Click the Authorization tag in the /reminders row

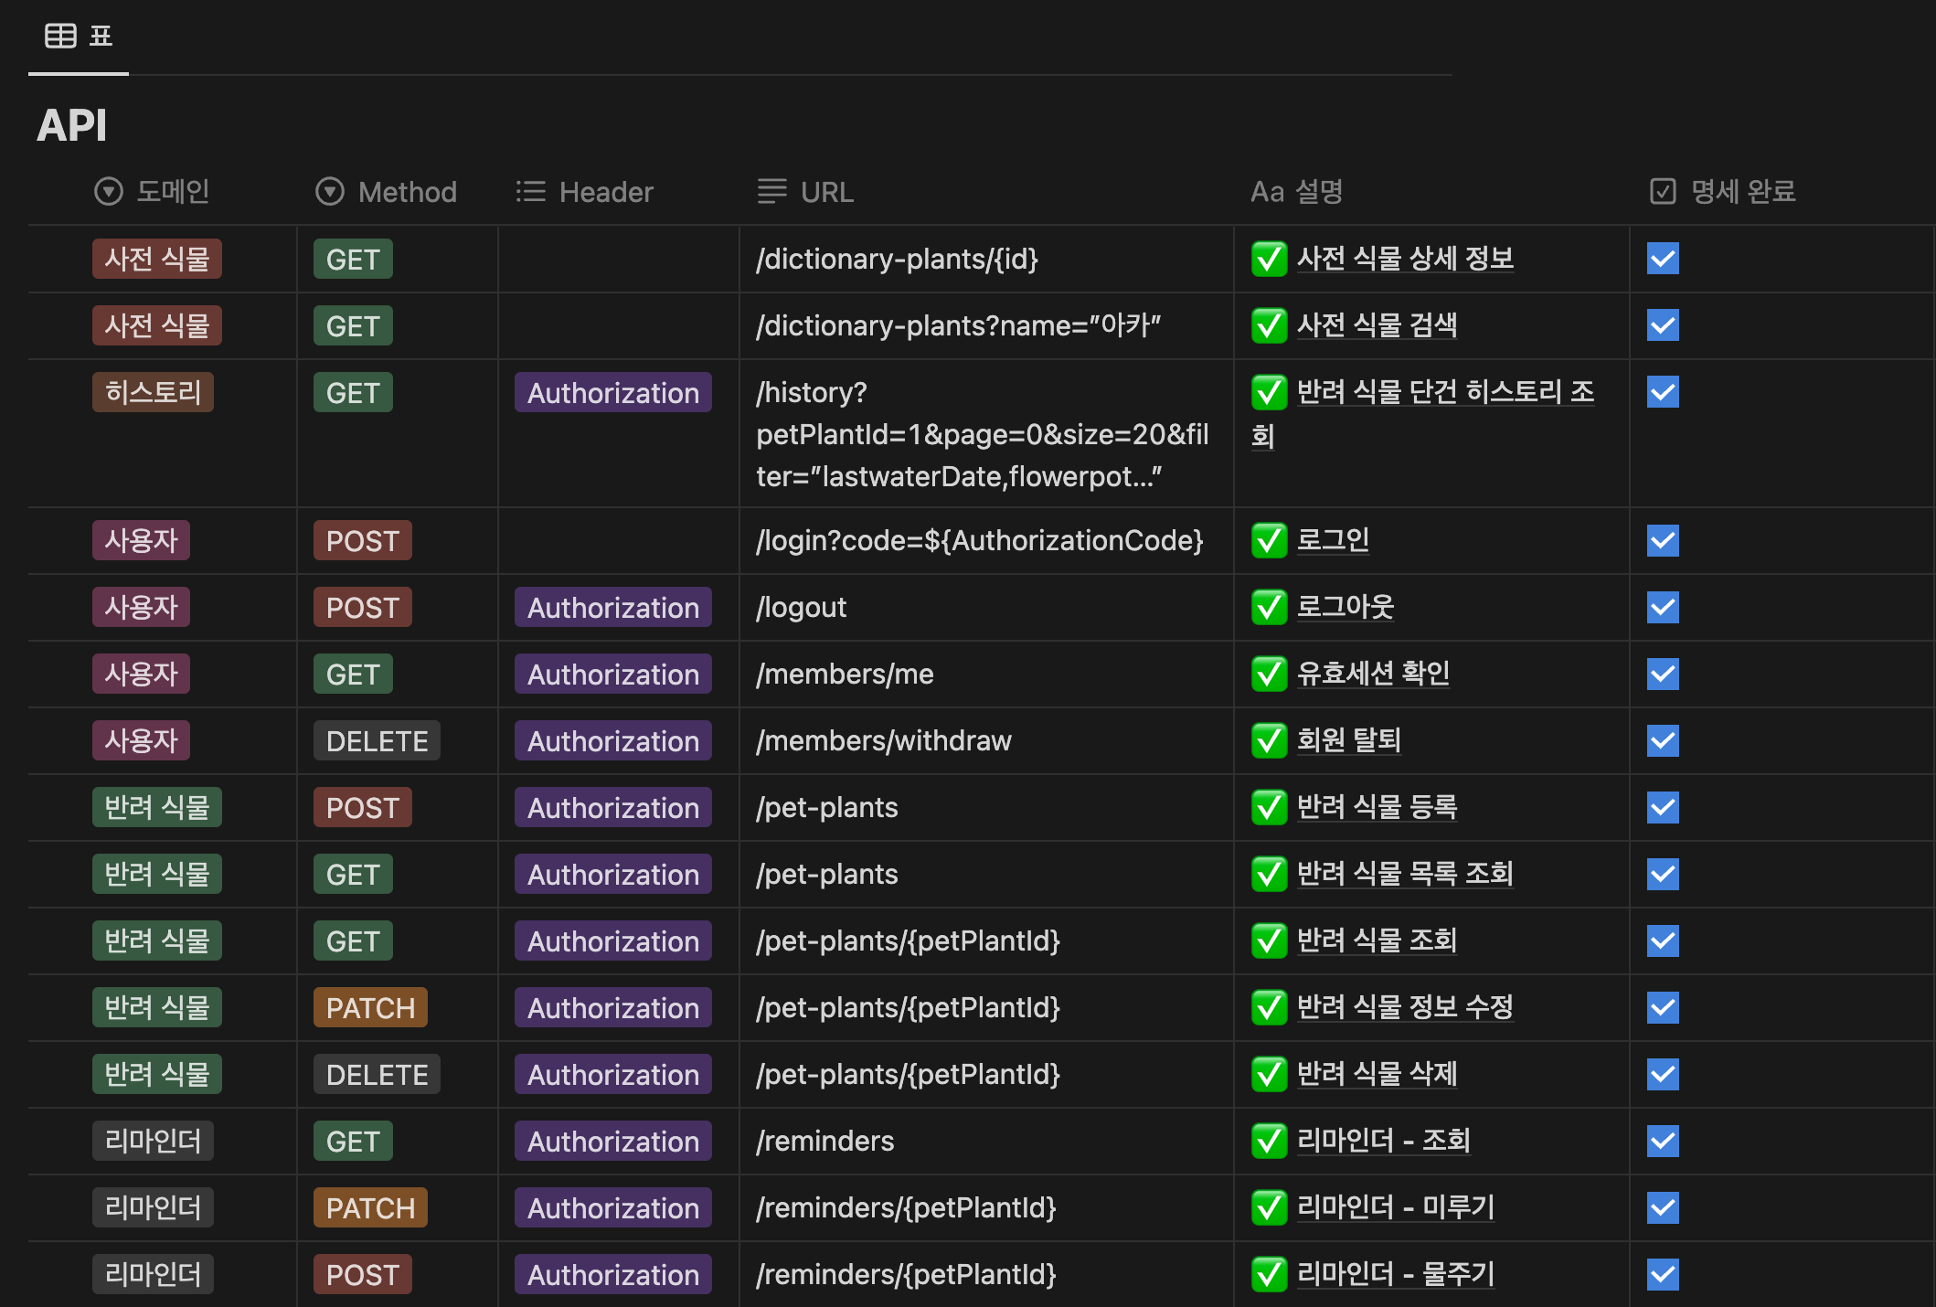point(612,1142)
